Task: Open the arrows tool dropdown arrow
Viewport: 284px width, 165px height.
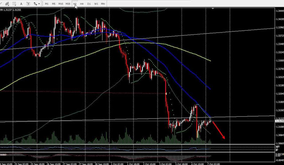Action: [39, 4]
